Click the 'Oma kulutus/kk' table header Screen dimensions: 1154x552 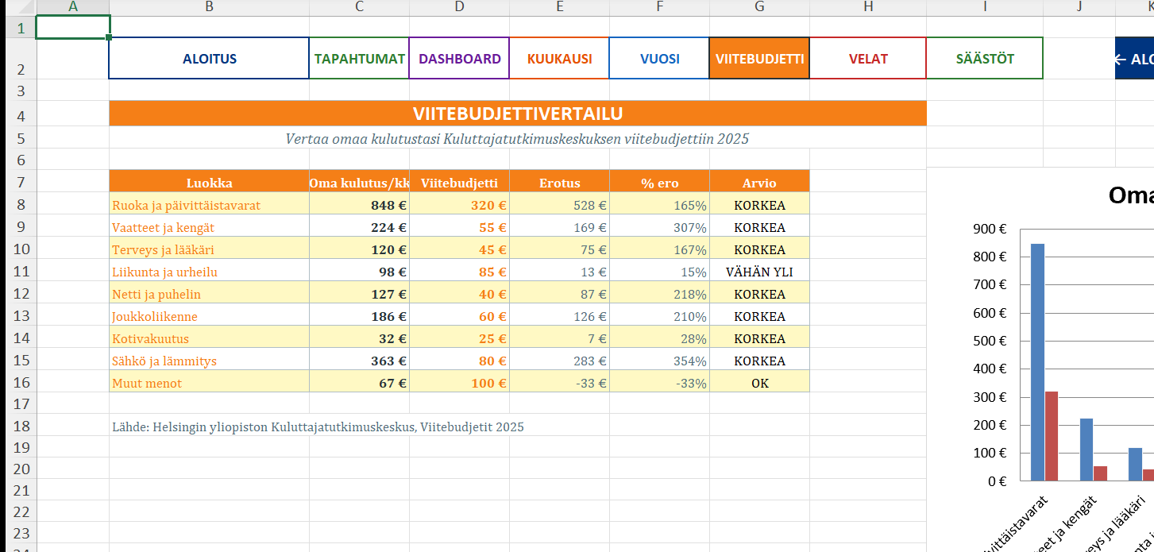point(359,183)
